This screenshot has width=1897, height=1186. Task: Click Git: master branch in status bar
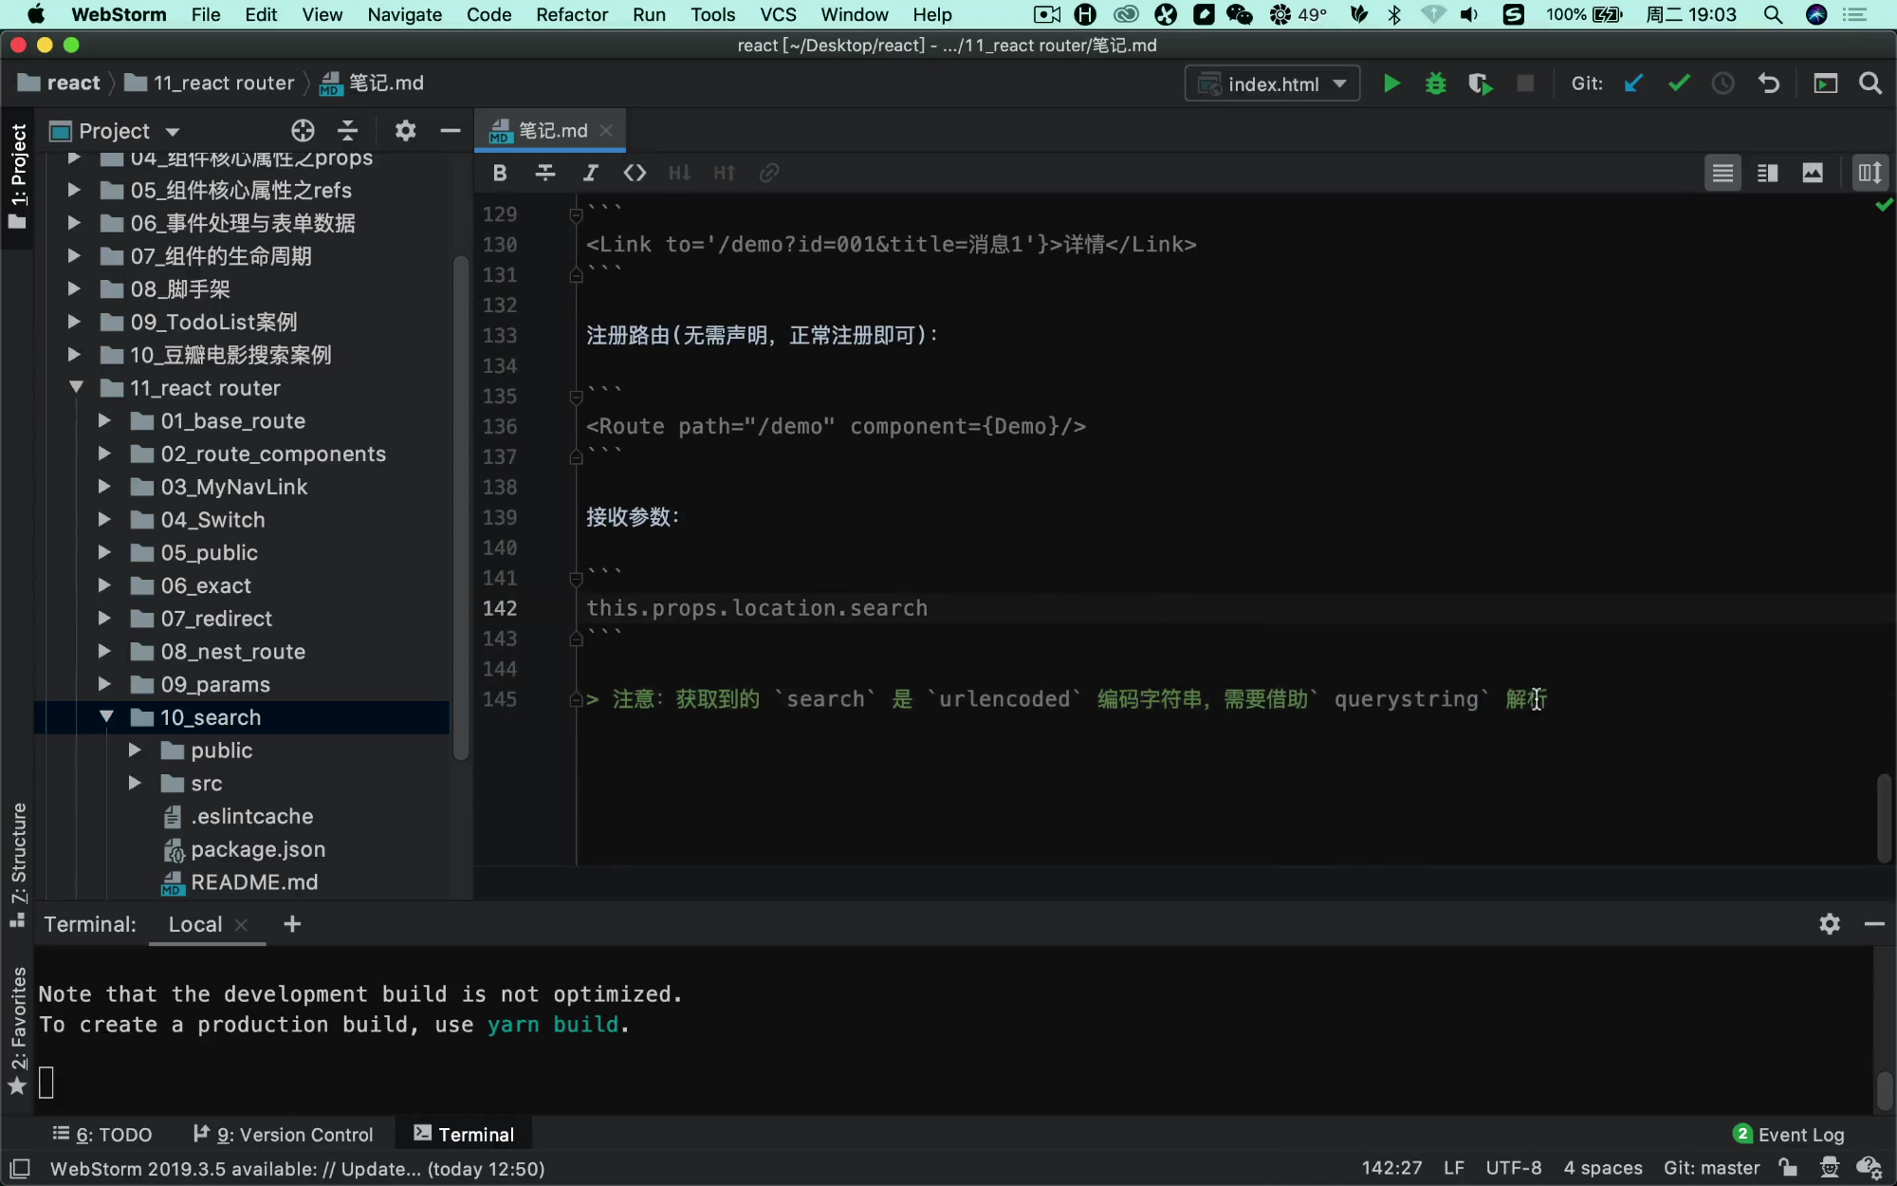(1711, 1168)
